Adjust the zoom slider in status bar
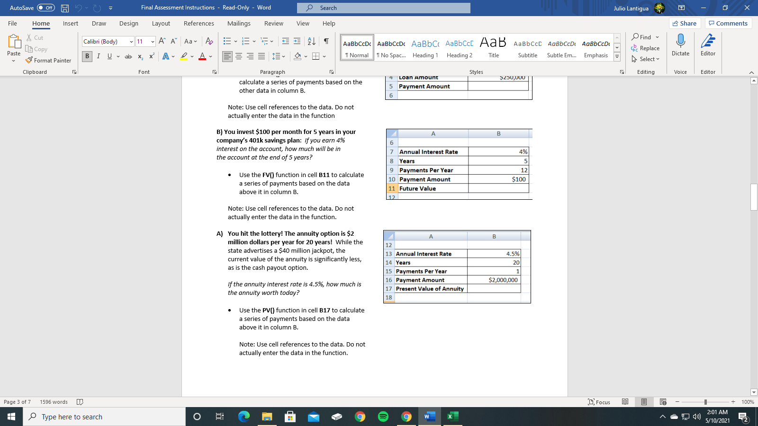This screenshot has width=758, height=426. coord(705,402)
